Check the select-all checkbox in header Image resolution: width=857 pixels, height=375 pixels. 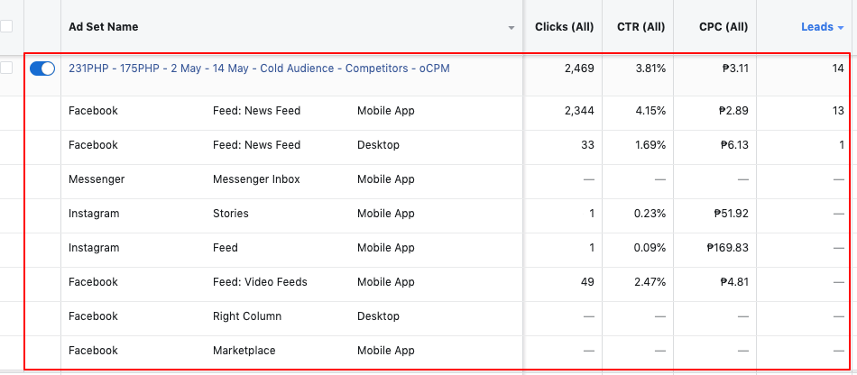(6, 25)
